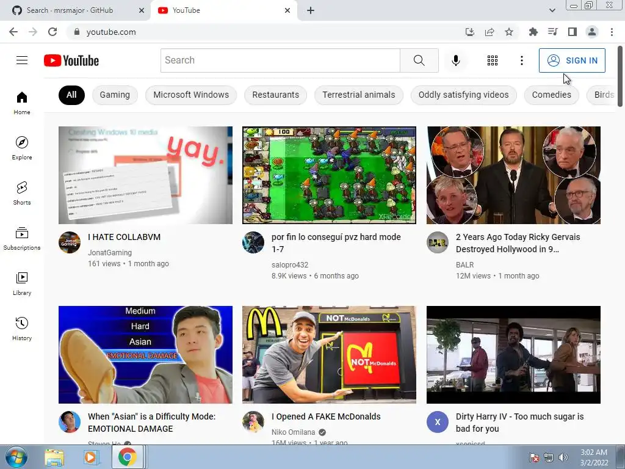Open Chrome three-dot menu
The height and width of the screenshot is (469, 625).
(x=612, y=32)
